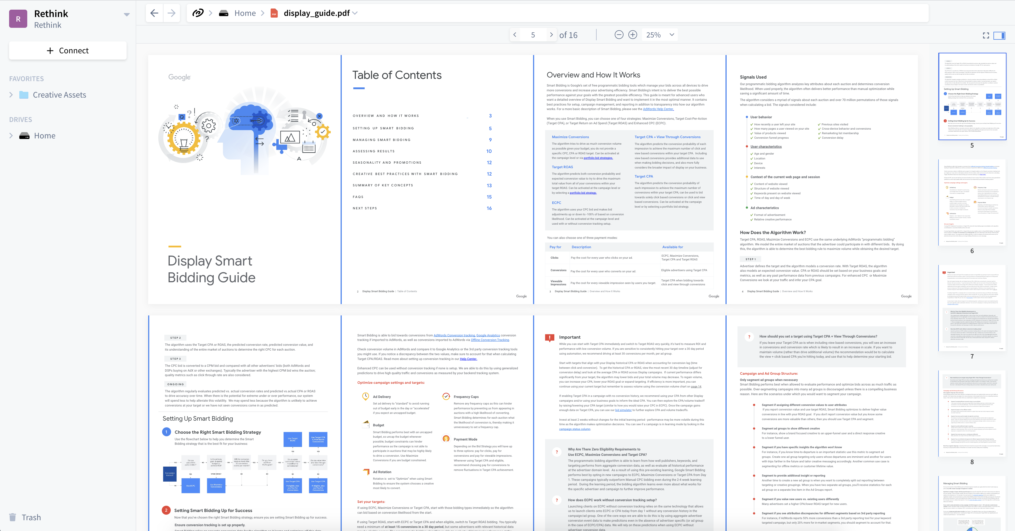
Task: Click the 'Target ROAS' strategy heading
Action: pos(562,167)
